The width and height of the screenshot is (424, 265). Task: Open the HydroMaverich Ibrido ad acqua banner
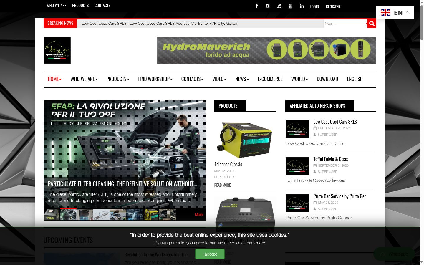click(x=266, y=50)
